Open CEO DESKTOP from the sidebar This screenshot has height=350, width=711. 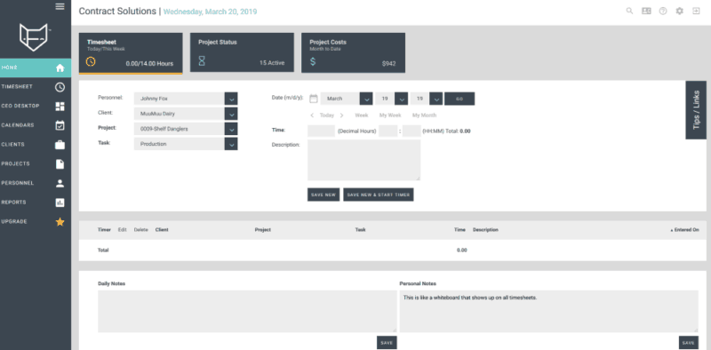point(36,107)
